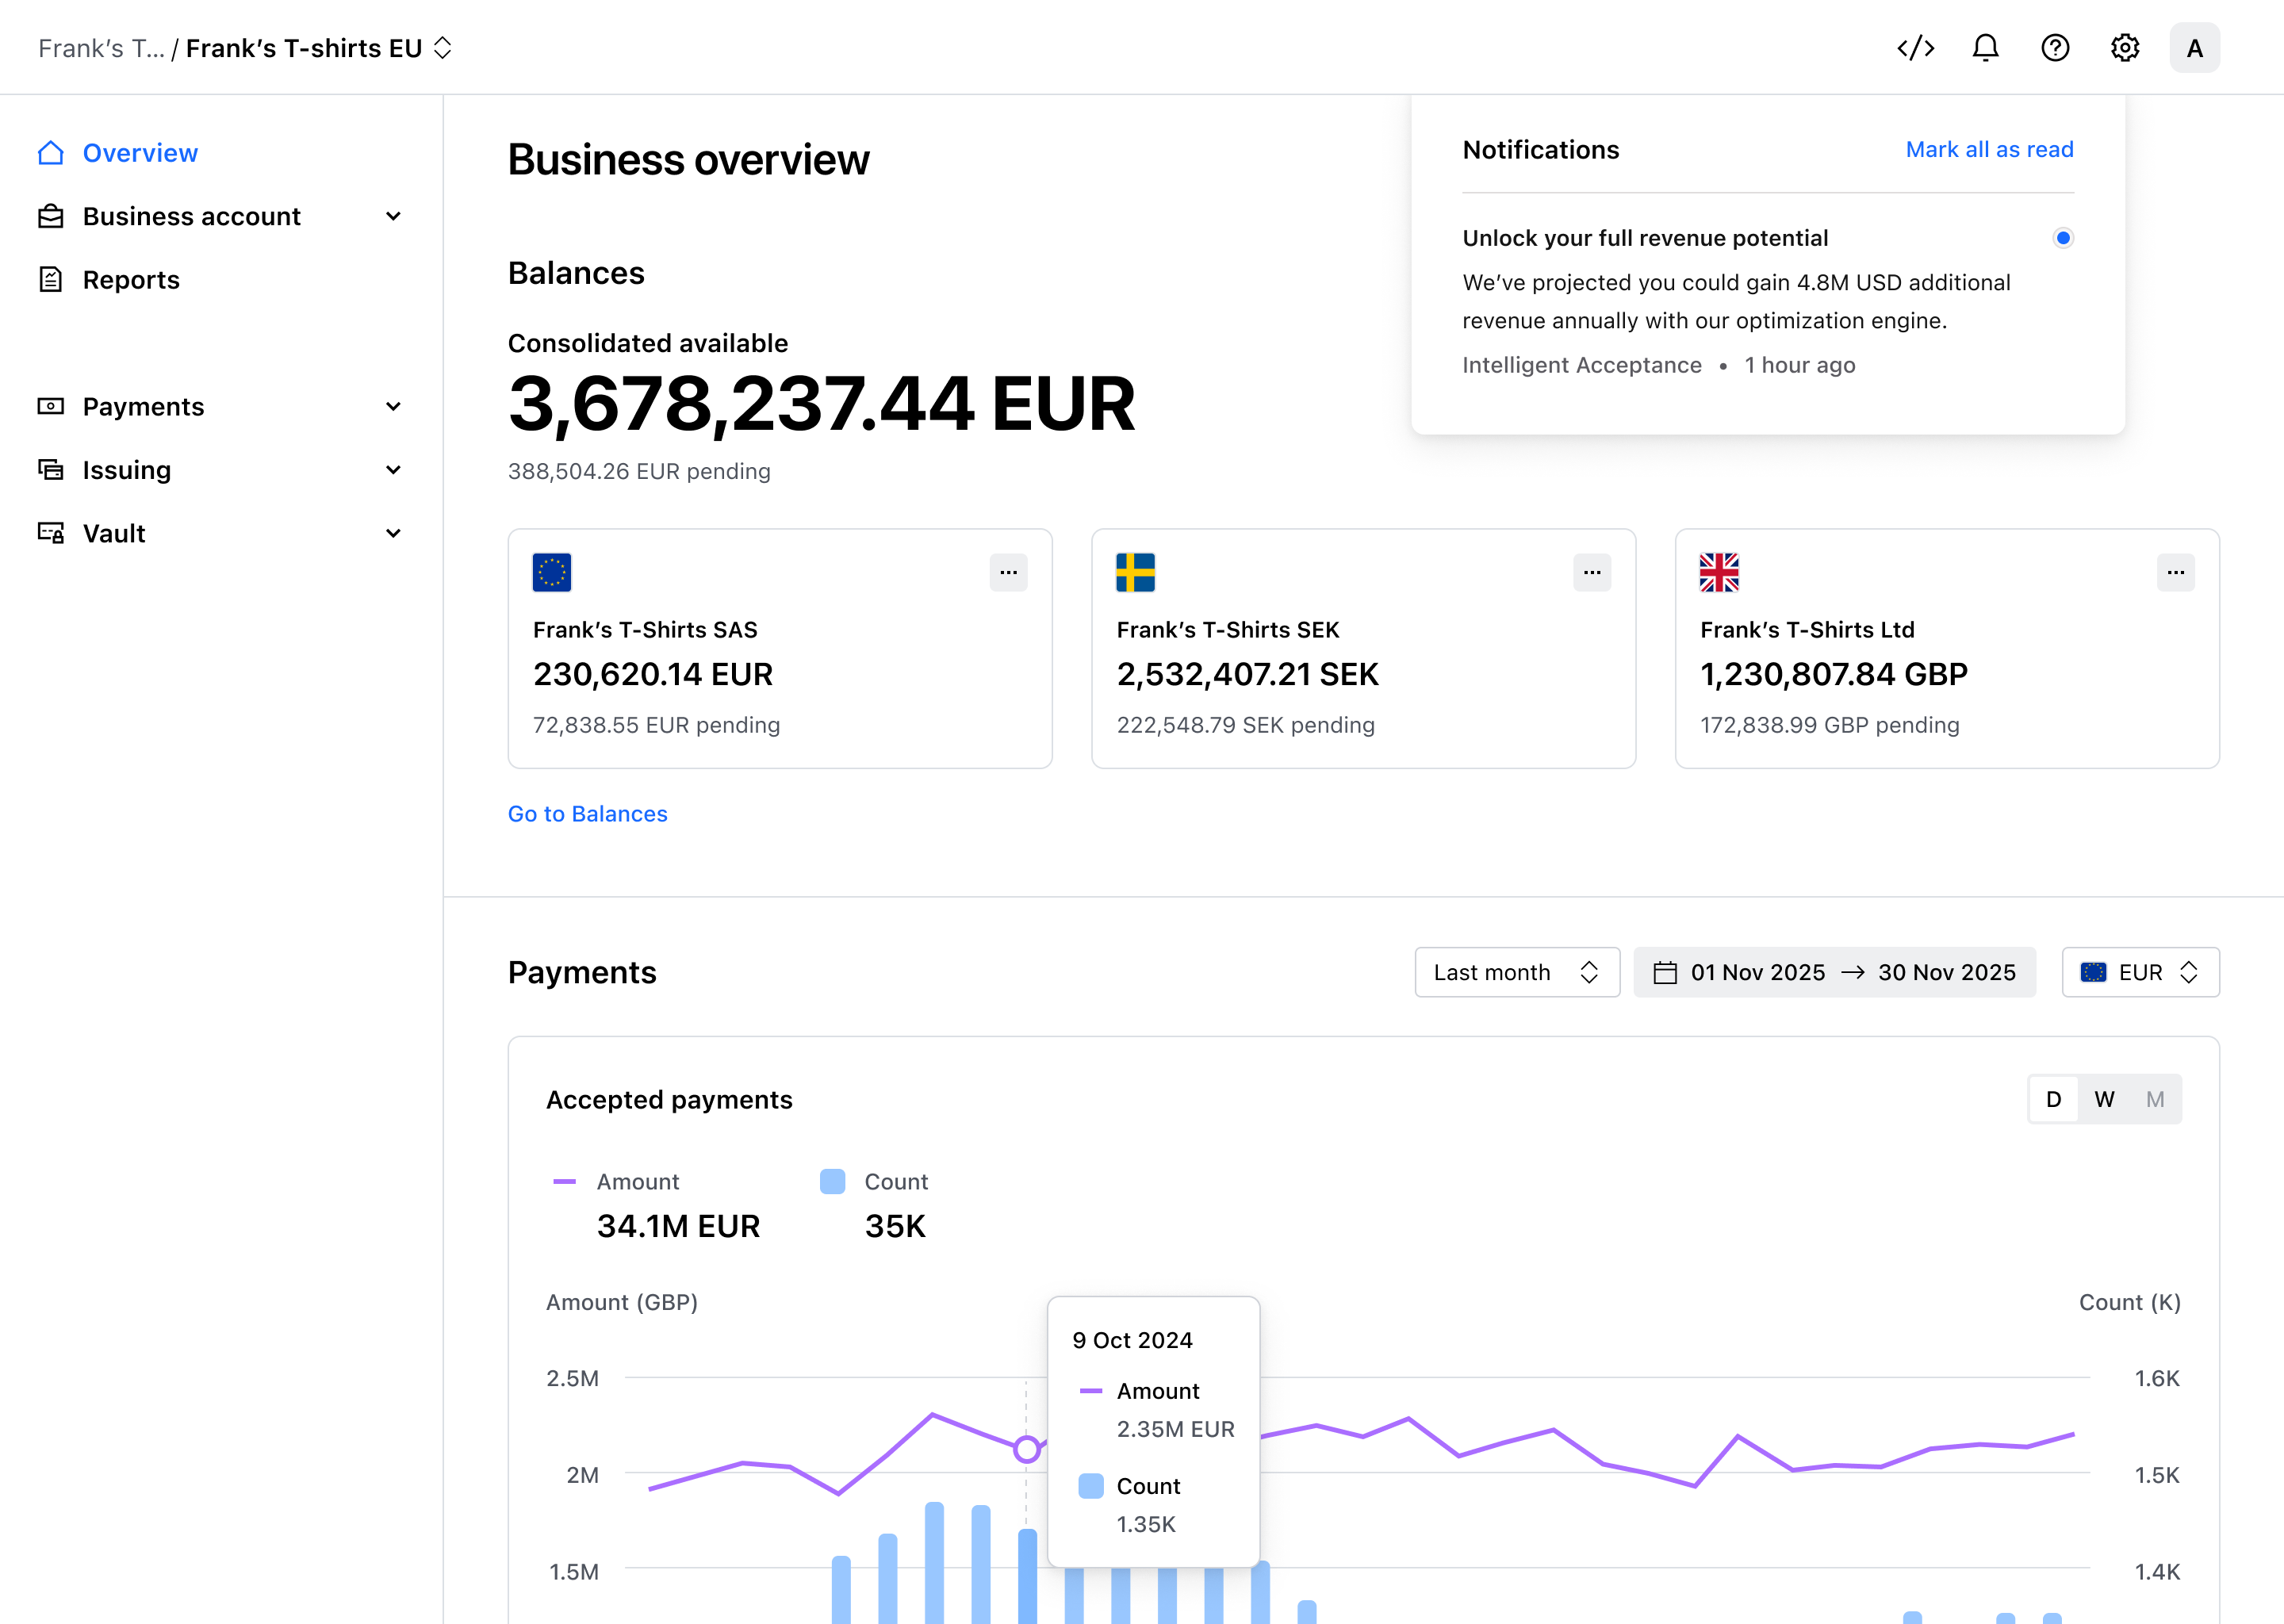
Task: Open more options for Frank's T-Shirts SEK
Action: (x=1592, y=573)
